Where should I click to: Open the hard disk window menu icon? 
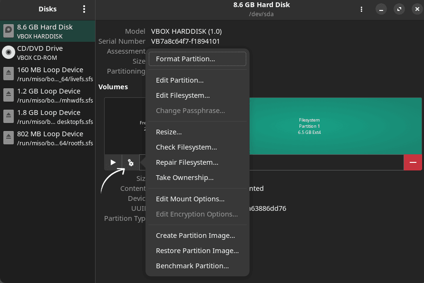pos(361,9)
